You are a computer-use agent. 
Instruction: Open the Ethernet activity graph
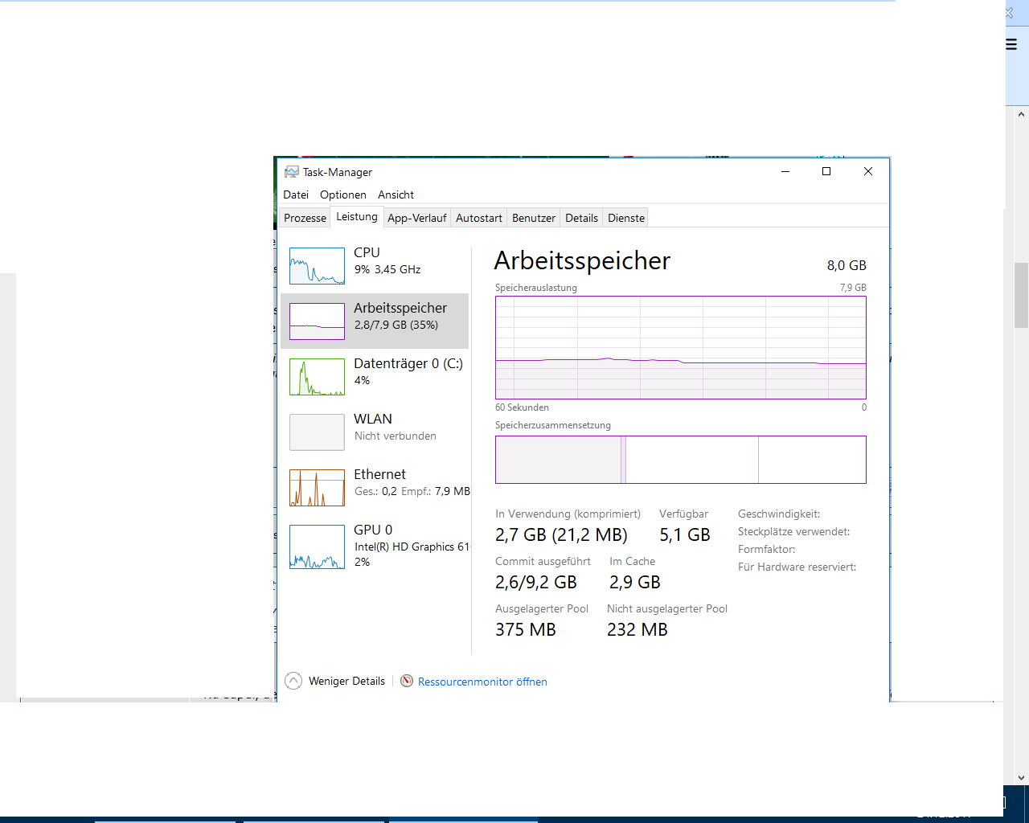coord(317,488)
